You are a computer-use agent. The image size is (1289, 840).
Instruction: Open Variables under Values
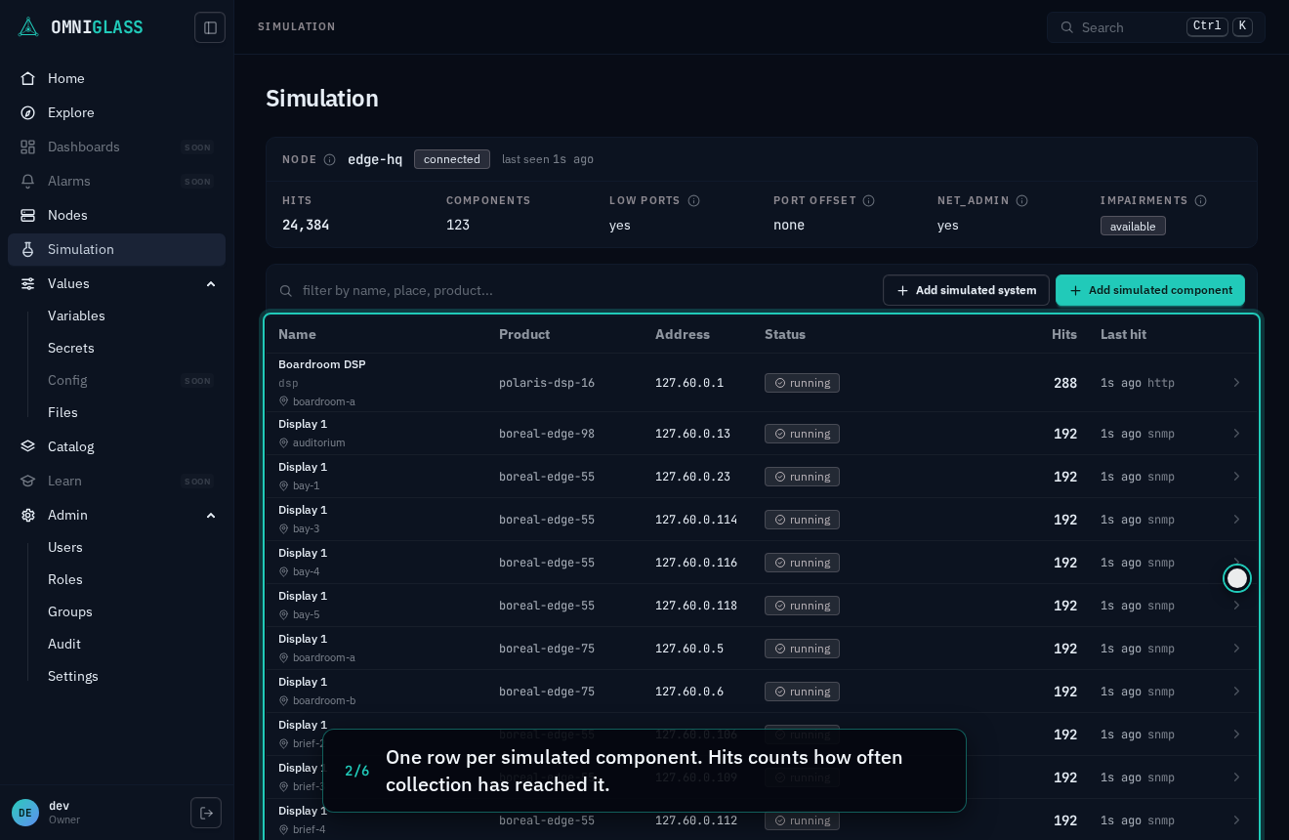click(76, 315)
